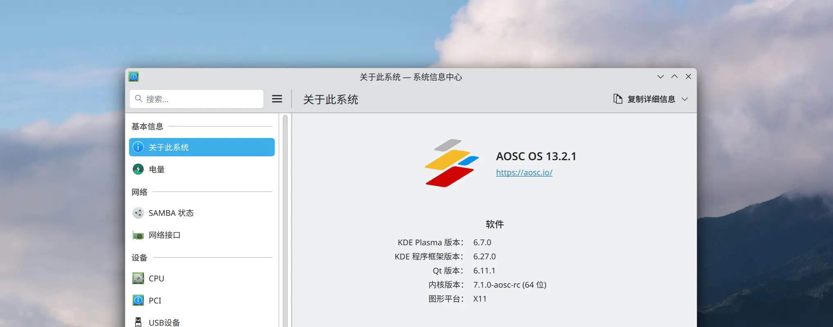Image resolution: width=833 pixels, height=327 pixels.
Task: Click the 软件 section heading
Action: click(494, 224)
